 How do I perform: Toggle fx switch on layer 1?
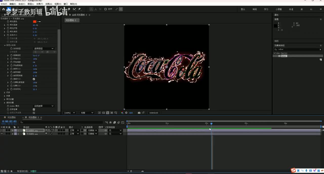(54, 130)
